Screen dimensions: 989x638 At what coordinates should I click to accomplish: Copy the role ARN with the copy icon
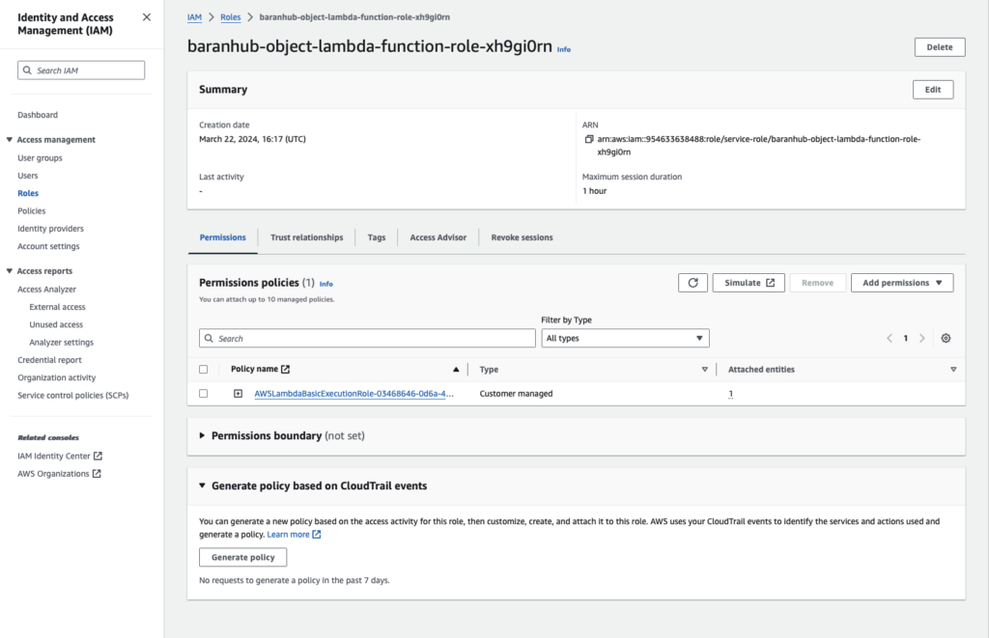pyautogui.click(x=588, y=139)
